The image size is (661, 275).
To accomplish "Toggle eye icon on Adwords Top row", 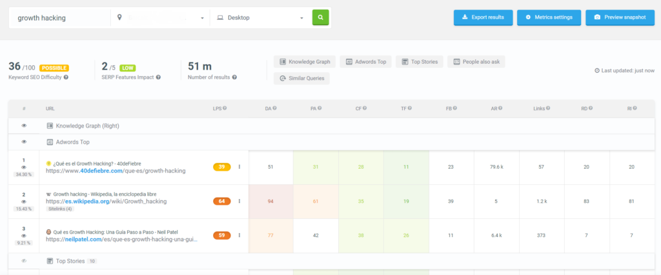I will pyautogui.click(x=24, y=142).
